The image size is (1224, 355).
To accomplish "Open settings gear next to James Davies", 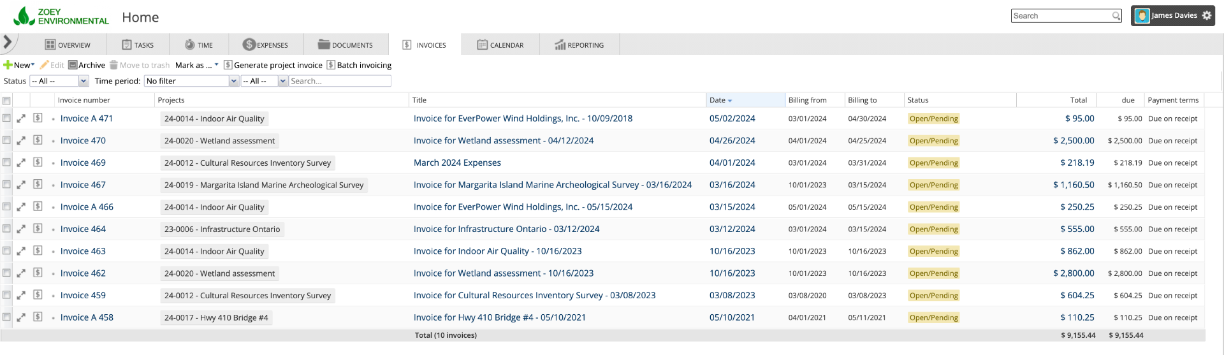I will coord(1207,16).
